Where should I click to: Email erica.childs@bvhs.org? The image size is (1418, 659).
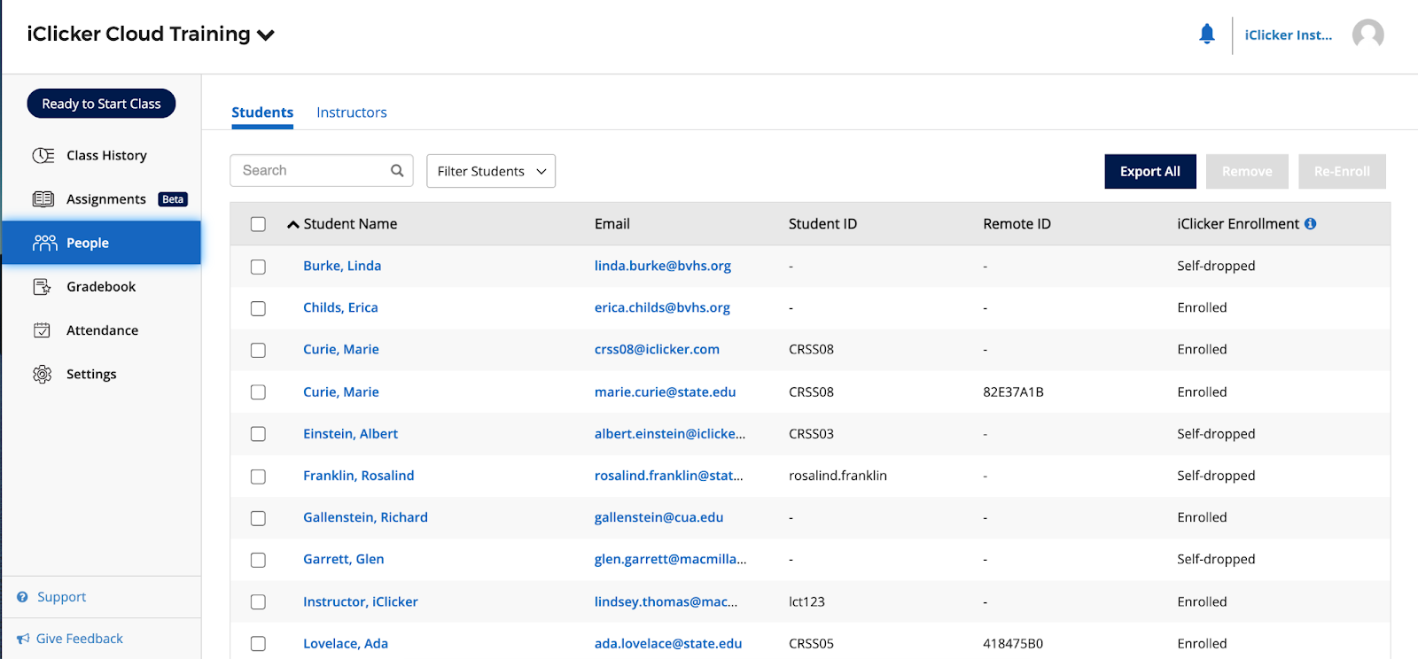pos(662,307)
